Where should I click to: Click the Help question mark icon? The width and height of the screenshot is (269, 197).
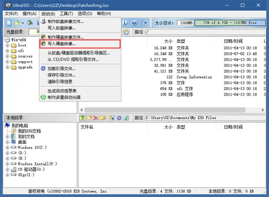[134, 23]
